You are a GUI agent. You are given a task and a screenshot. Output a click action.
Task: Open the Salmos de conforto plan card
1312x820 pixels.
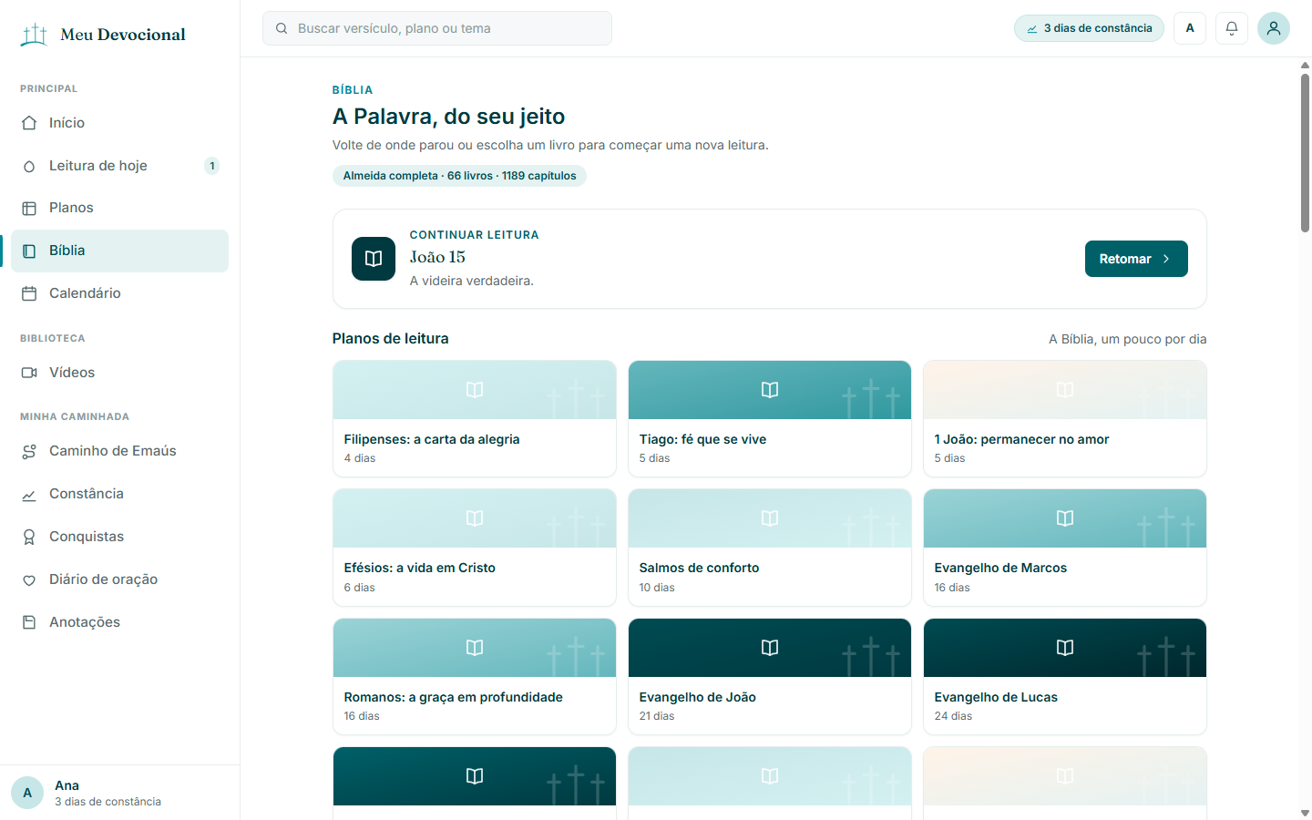click(x=770, y=548)
